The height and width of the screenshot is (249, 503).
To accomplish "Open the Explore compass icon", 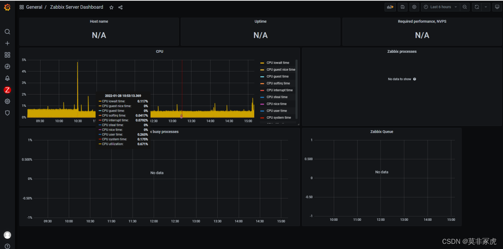I will (7, 66).
